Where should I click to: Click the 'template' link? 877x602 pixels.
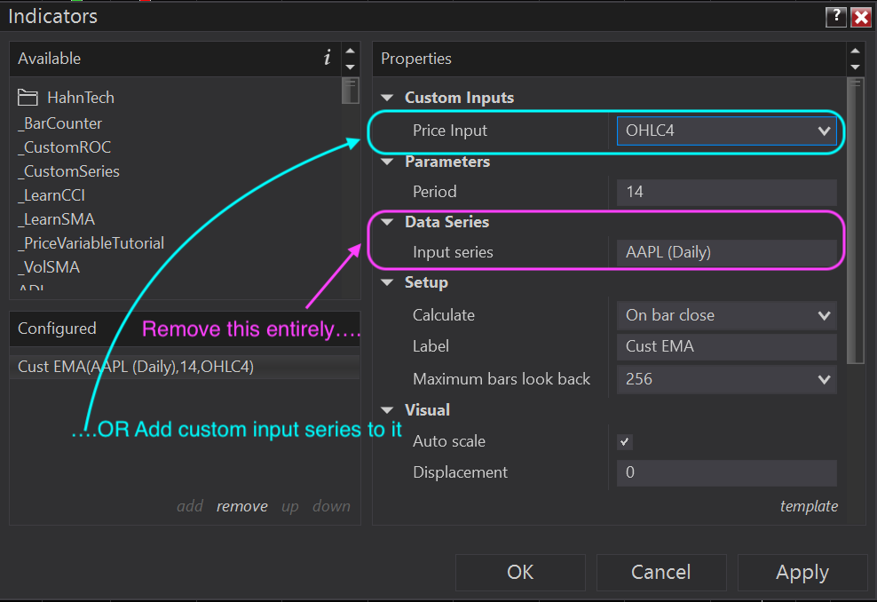[809, 506]
